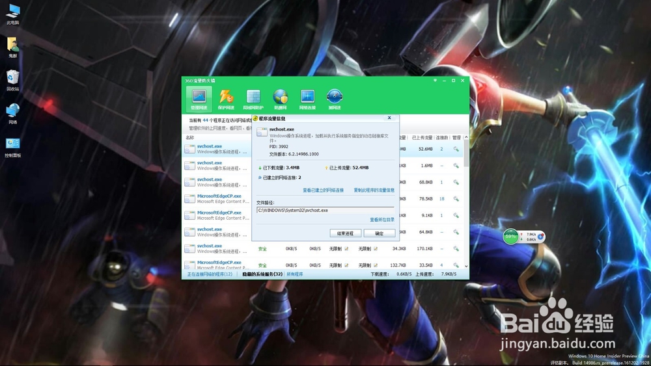The height and width of the screenshot is (366, 651).
Task: Open the 网络连接 monitor tool
Action: [x=307, y=99]
